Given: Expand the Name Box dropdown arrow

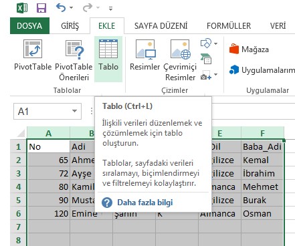Looking at the screenshot, I should coord(75,111).
